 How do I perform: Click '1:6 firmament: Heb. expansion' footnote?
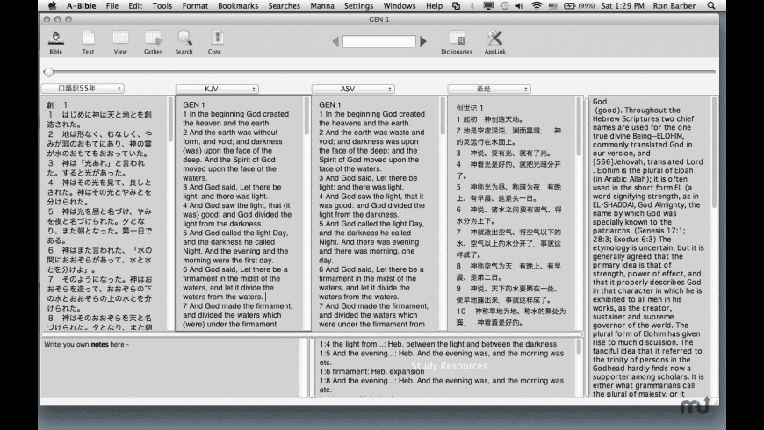pos(371,371)
